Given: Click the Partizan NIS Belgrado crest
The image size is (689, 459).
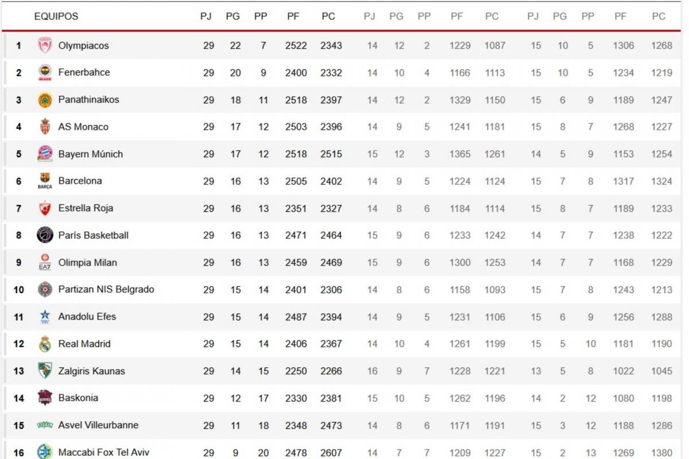Looking at the screenshot, I should [x=45, y=289].
